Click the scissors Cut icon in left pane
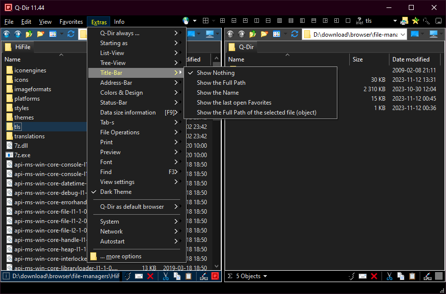This screenshot has height=294, width=446. (166, 276)
